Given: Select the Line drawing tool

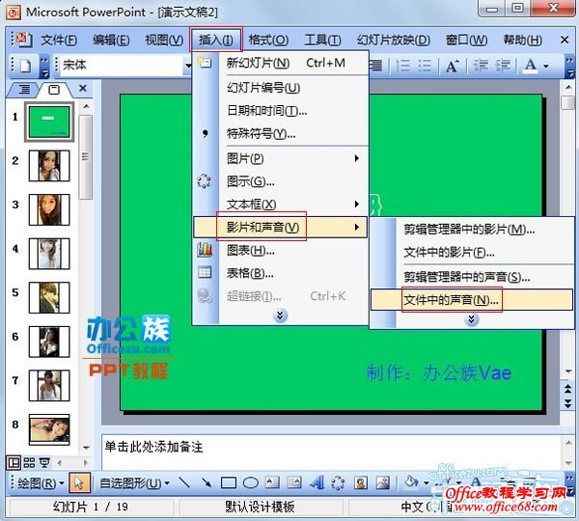Looking at the screenshot, I should click(184, 482).
